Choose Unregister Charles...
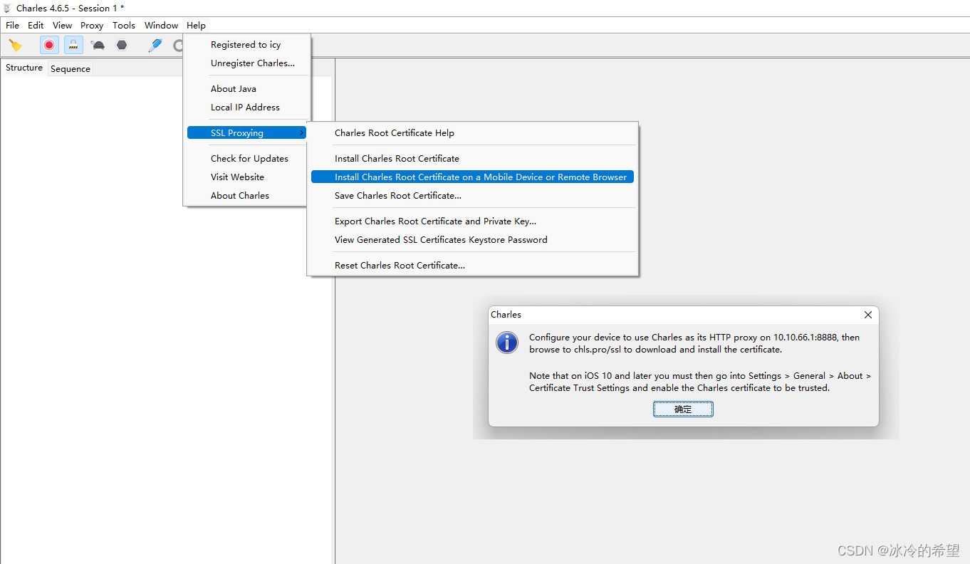The image size is (970, 564). [x=247, y=63]
